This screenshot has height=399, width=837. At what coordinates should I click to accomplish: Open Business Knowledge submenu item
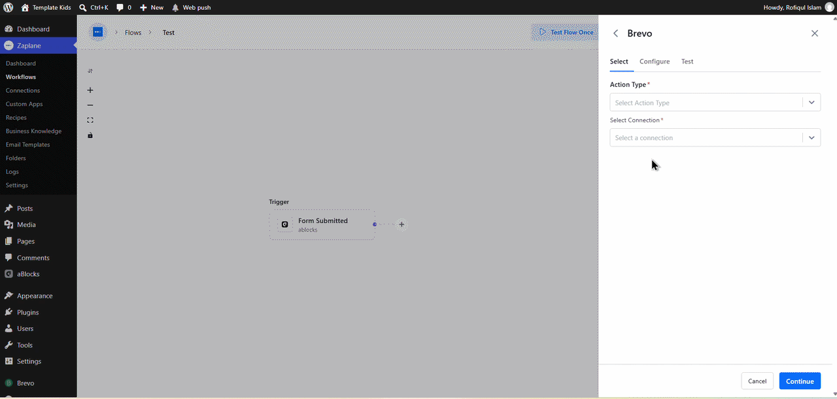(x=33, y=131)
